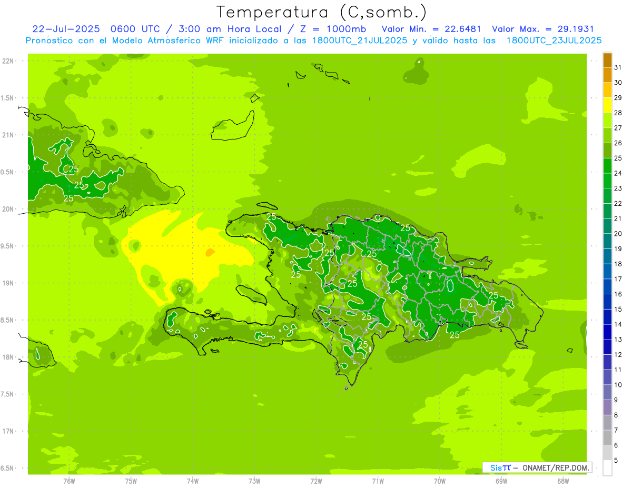Image resolution: width=632 pixels, height=488 pixels.
Task: Click the "19N" latitude label
Action: [8, 283]
